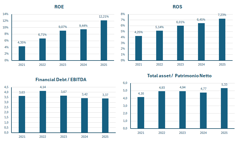Select the 5,33 bar for 2025
The width and height of the screenshot is (239, 145).
click(224, 108)
